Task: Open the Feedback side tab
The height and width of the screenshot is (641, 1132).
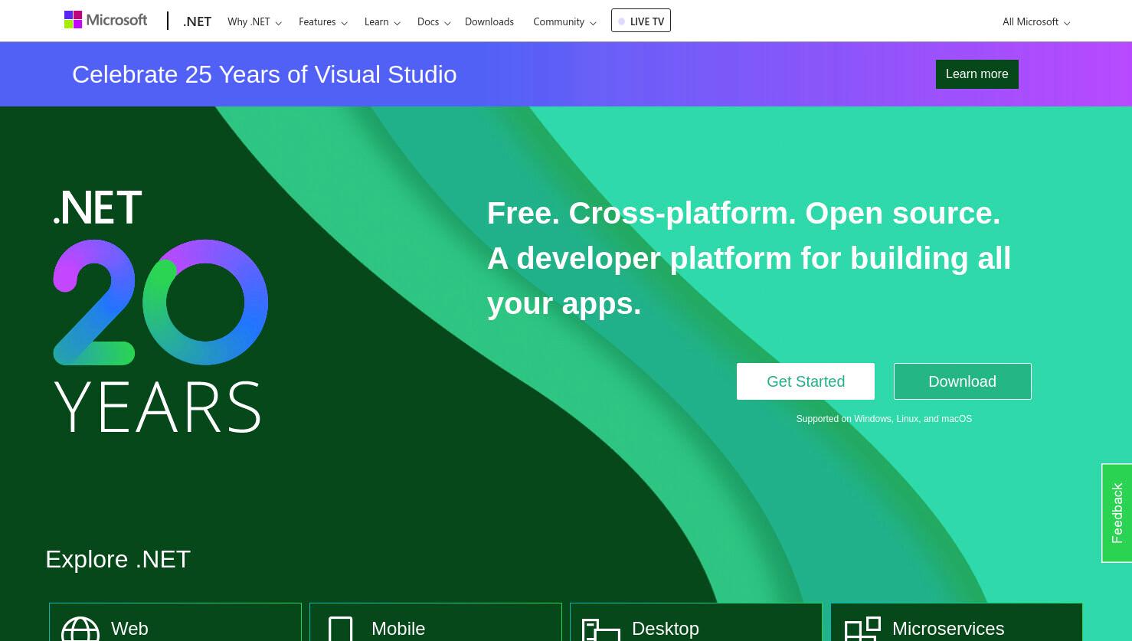Action: (x=1117, y=513)
